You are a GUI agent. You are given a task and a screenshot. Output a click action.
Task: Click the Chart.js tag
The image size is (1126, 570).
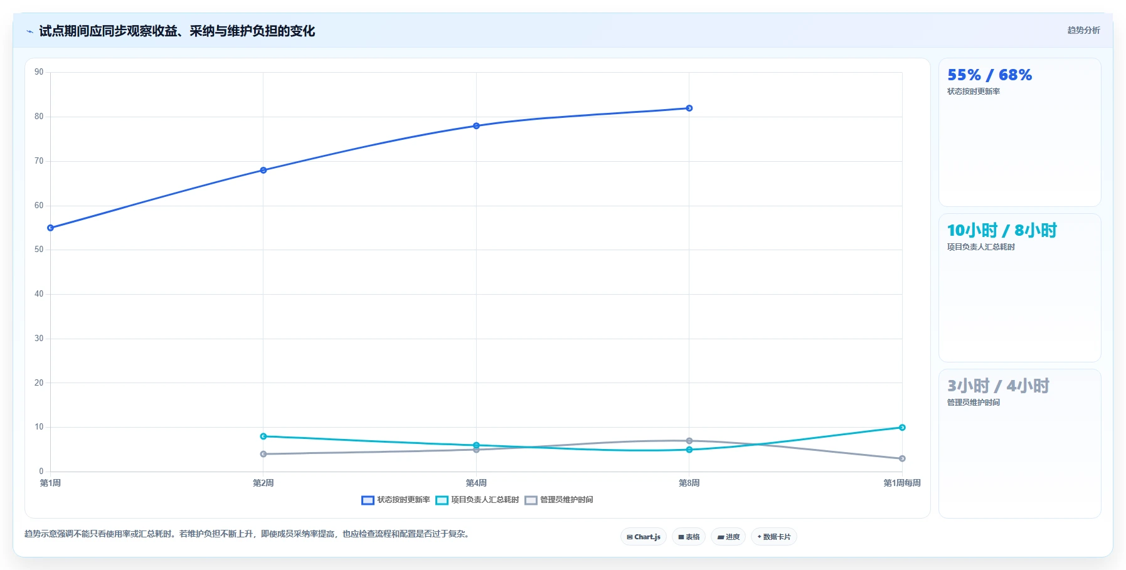coord(644,537)
